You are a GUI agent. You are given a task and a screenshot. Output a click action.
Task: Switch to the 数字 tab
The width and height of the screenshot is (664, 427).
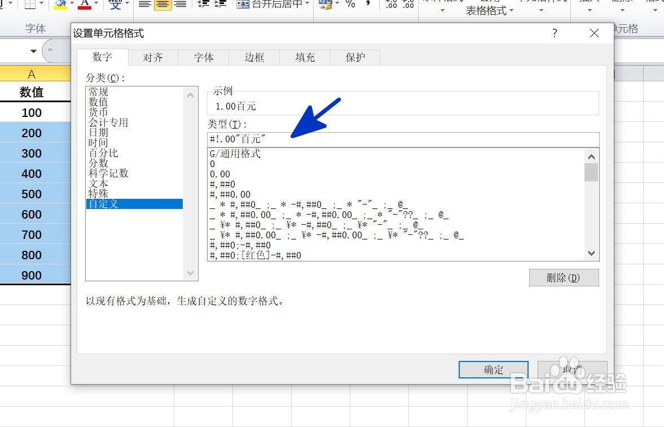click(x=103, y=57)
